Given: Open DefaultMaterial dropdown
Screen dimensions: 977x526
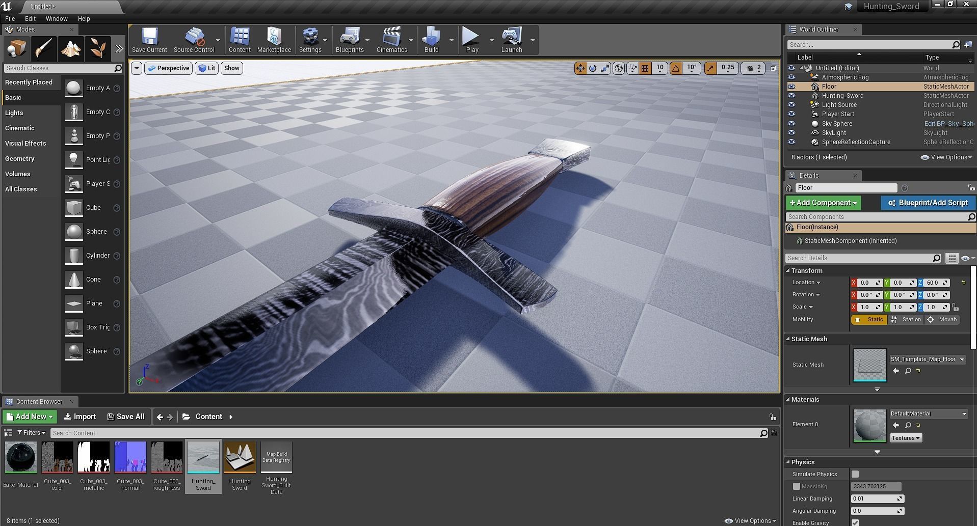Looking at the screenshot, I should [929, 413].
